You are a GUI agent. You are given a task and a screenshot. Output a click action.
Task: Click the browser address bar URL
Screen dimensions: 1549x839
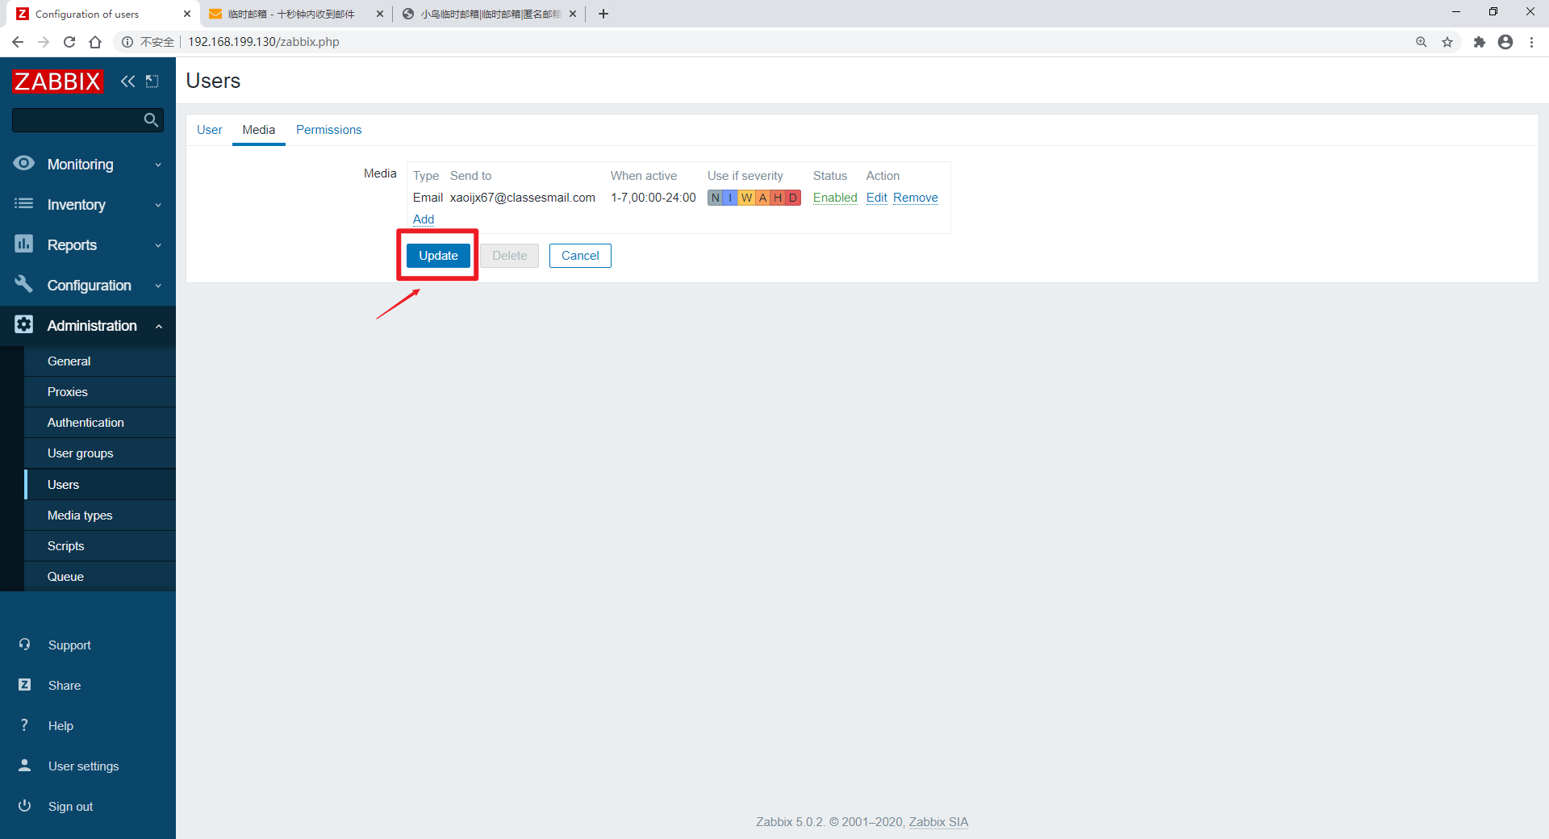(264, 42)
